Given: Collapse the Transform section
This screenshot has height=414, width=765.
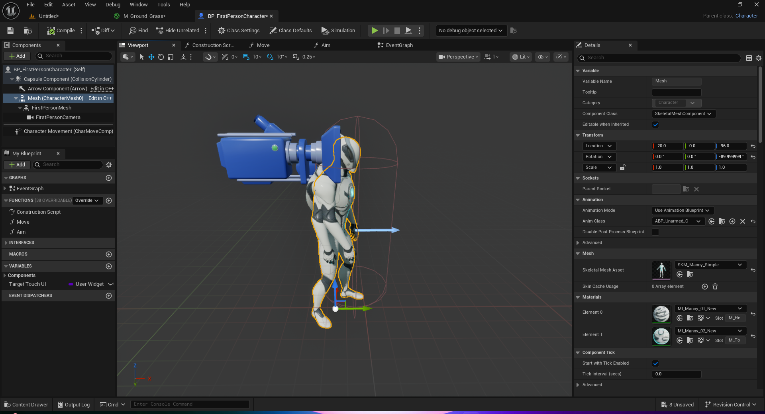Looking at the screenshot, I should pyautogui.click(x=578, y=135).
